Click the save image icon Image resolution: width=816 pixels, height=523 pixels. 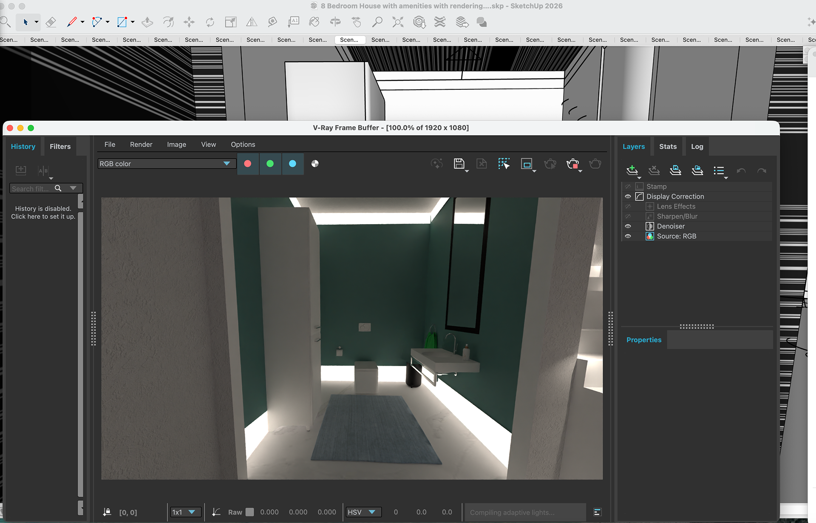459,164
